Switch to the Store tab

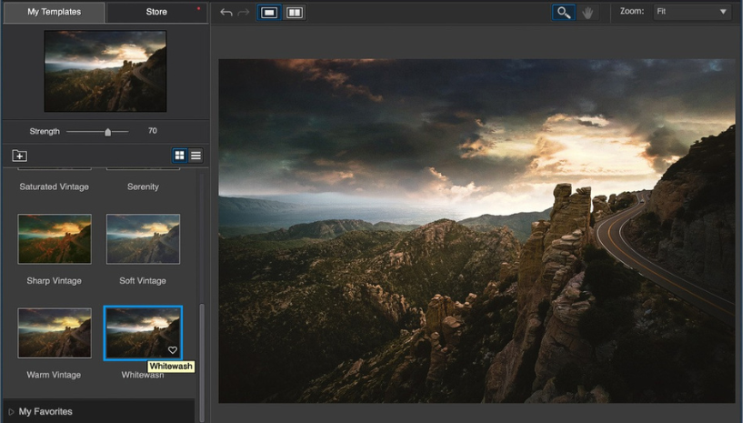pyautogui.click(x=156, y=12)
